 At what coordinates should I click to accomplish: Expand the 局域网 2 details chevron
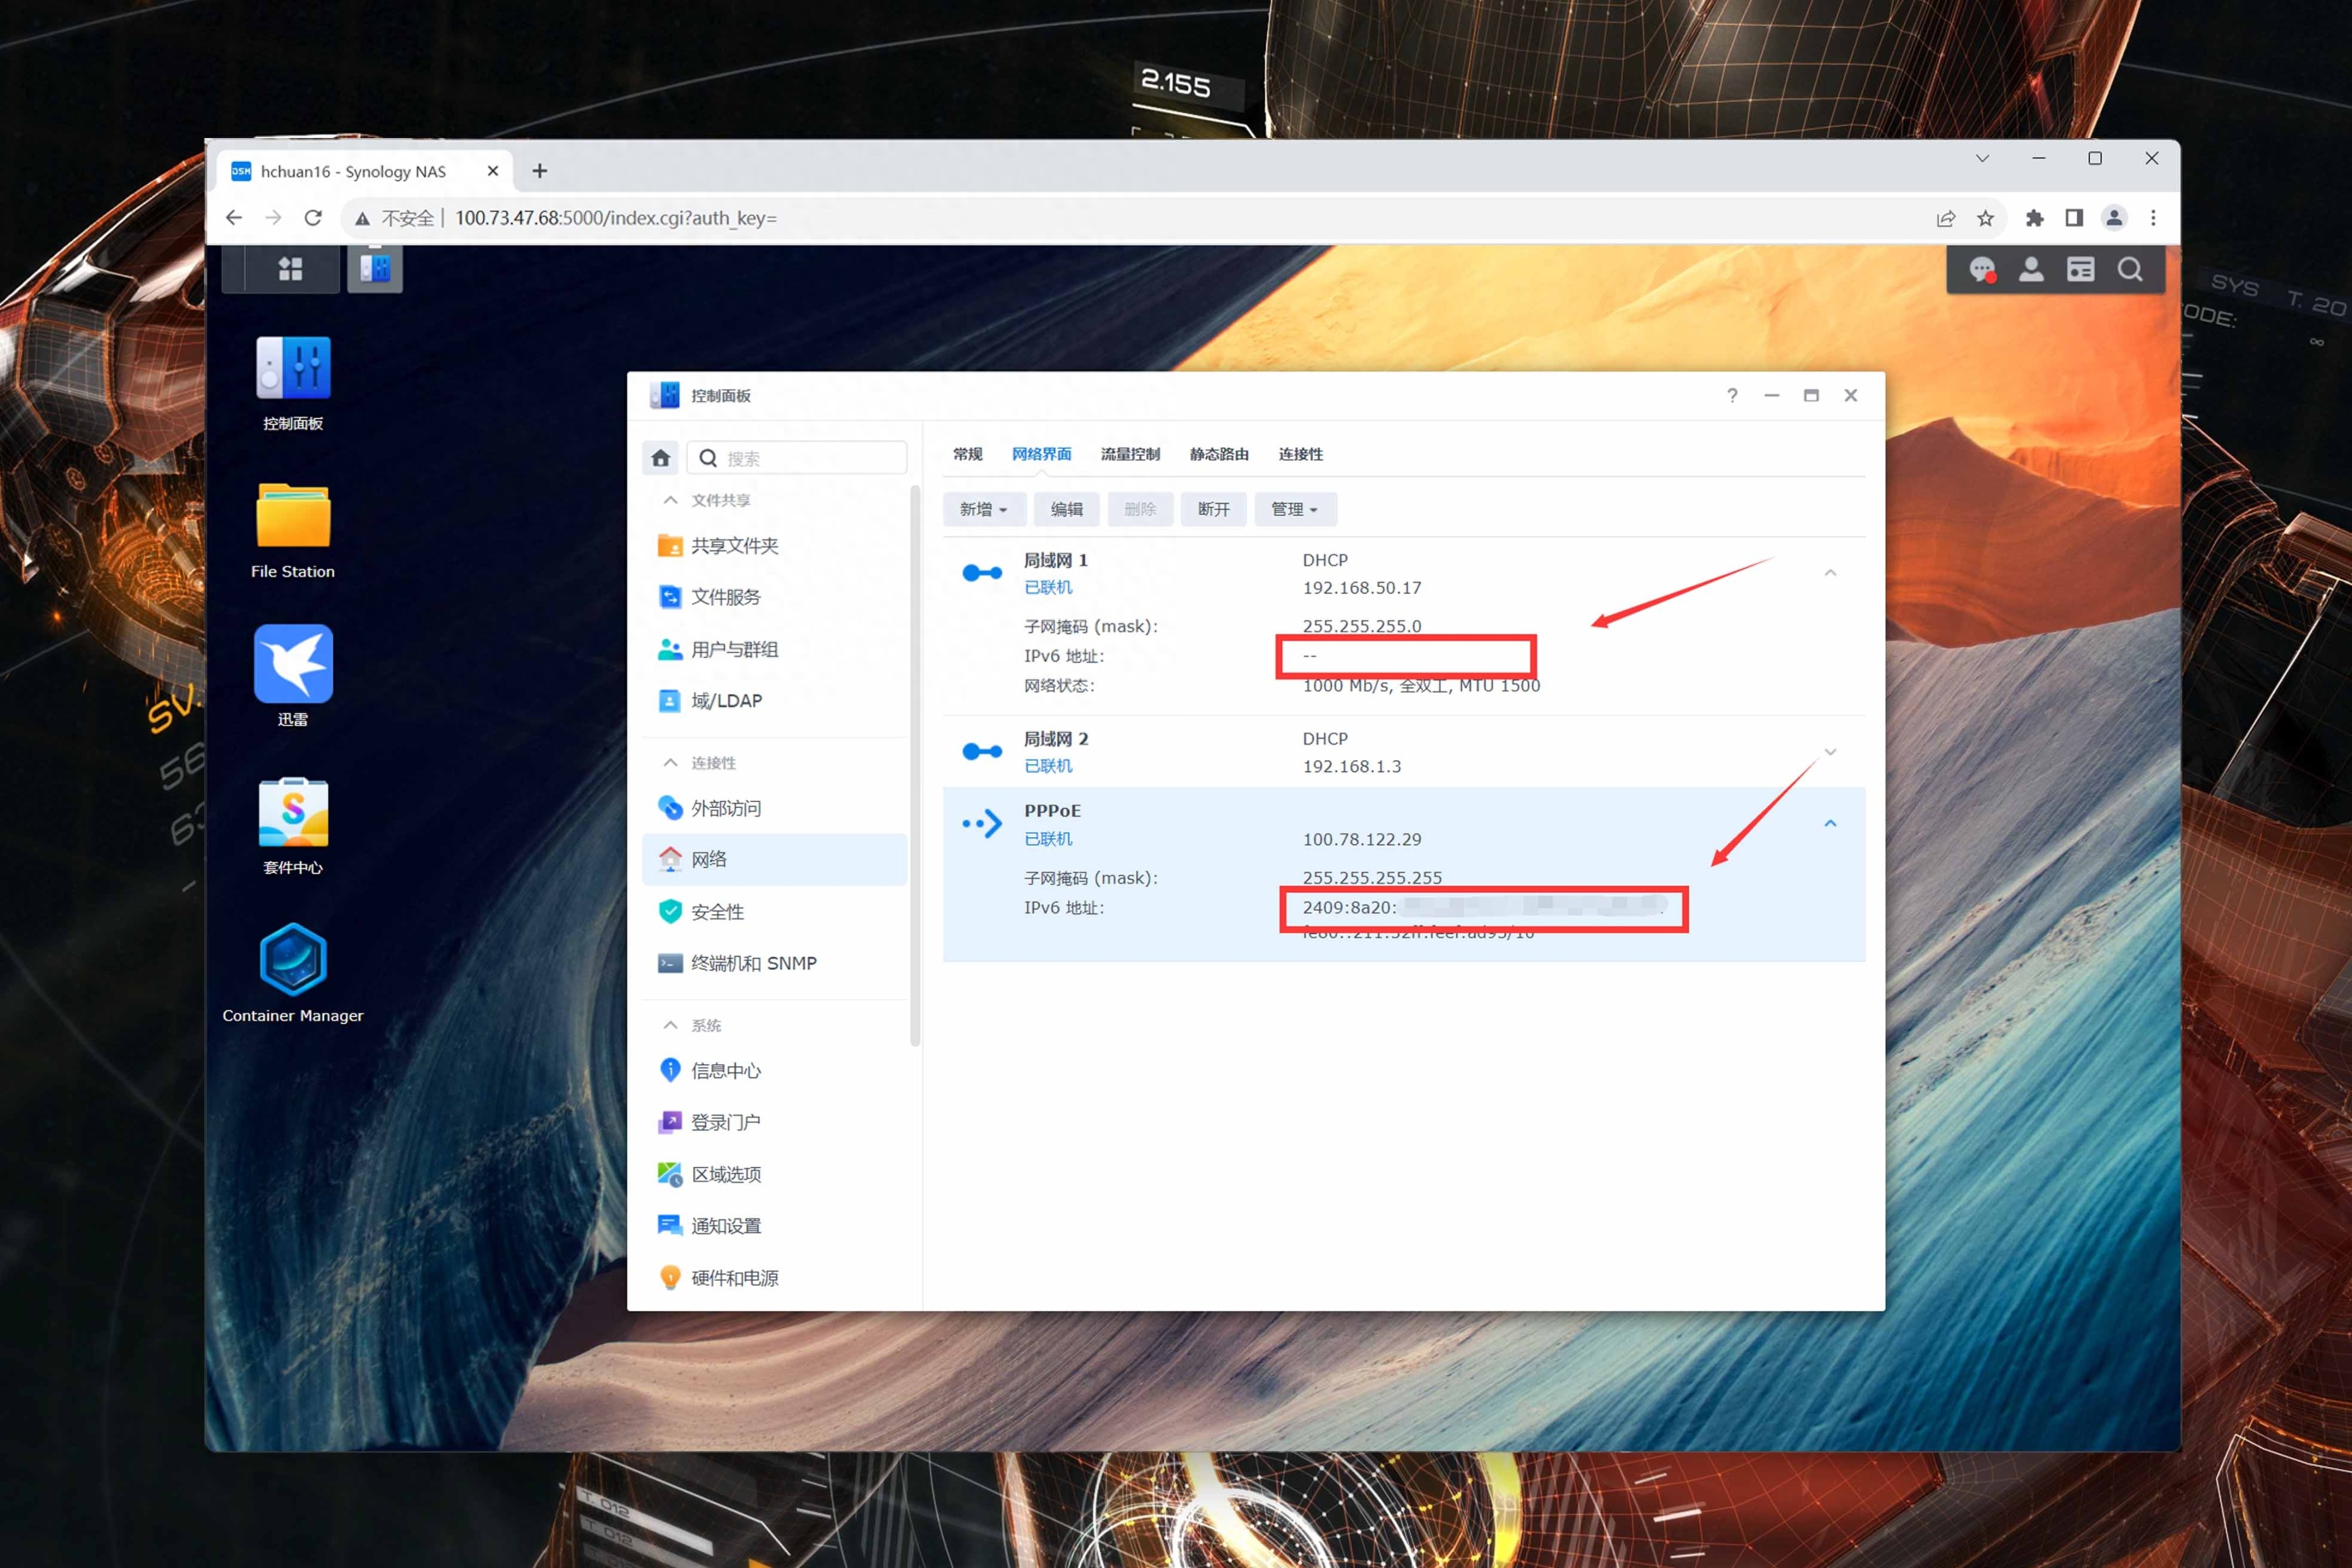[1830, 752]
